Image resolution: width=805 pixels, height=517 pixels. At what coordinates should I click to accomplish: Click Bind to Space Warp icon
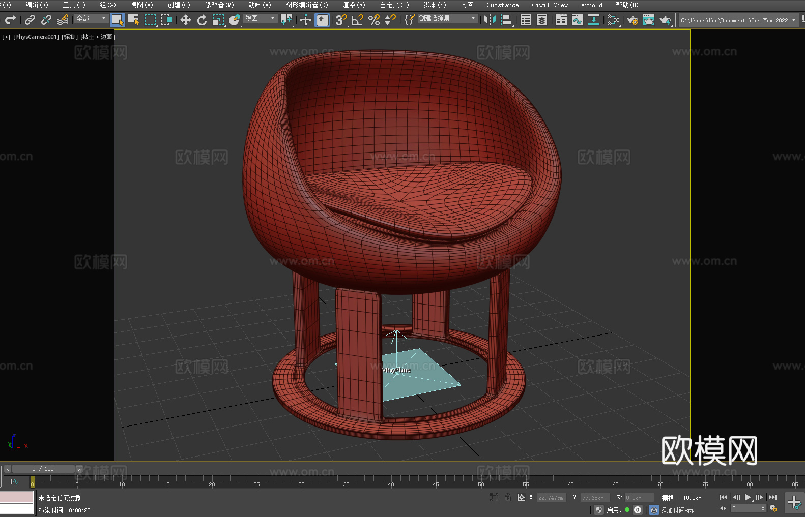pyautogui.click(x=63, y=20)
